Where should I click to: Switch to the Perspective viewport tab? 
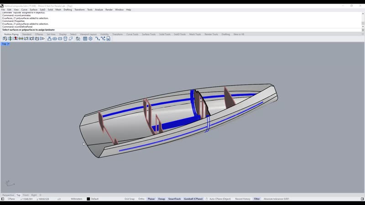[8, 195]
